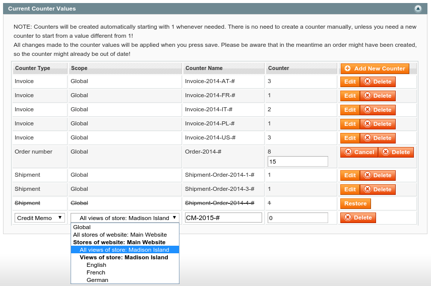Image resolution: width=431 pixels, height=286 pixels.
Task: Delete the Invoice-2014-IT-# counter
Action: point(378,110)
